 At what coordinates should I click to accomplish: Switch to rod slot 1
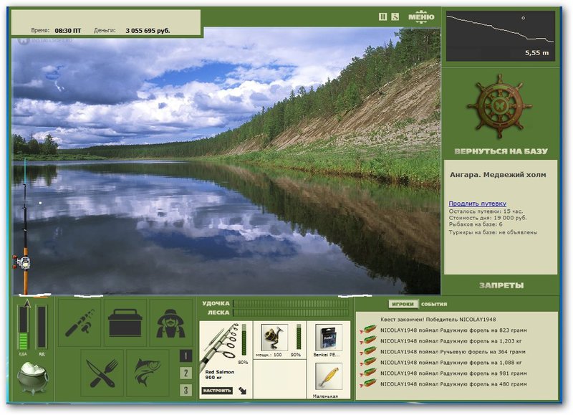tap(186, 356)
